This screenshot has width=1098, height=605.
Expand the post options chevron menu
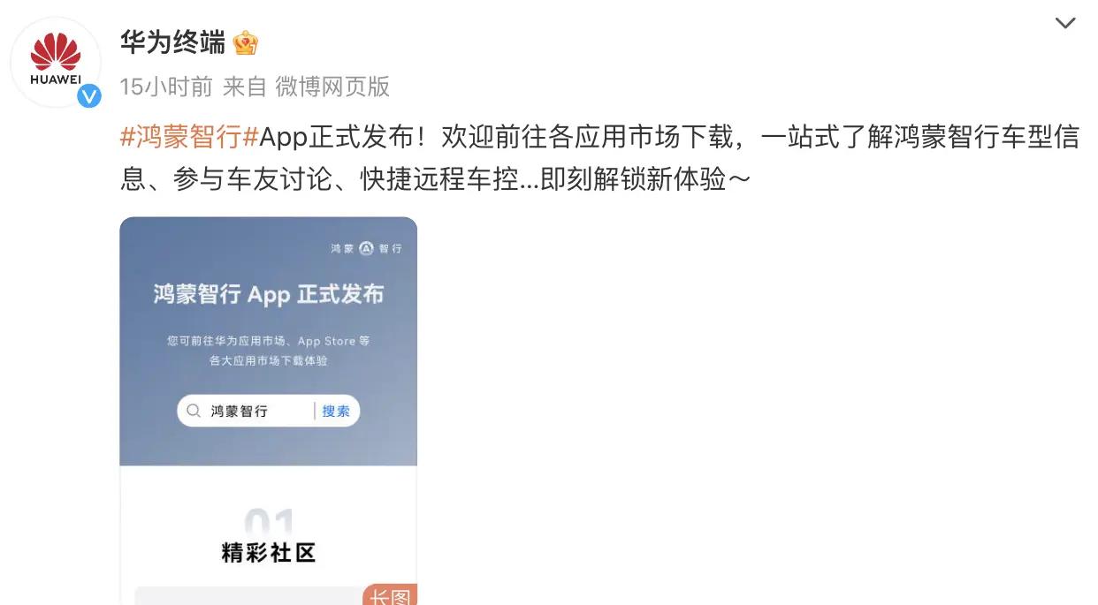(1065, 24)
